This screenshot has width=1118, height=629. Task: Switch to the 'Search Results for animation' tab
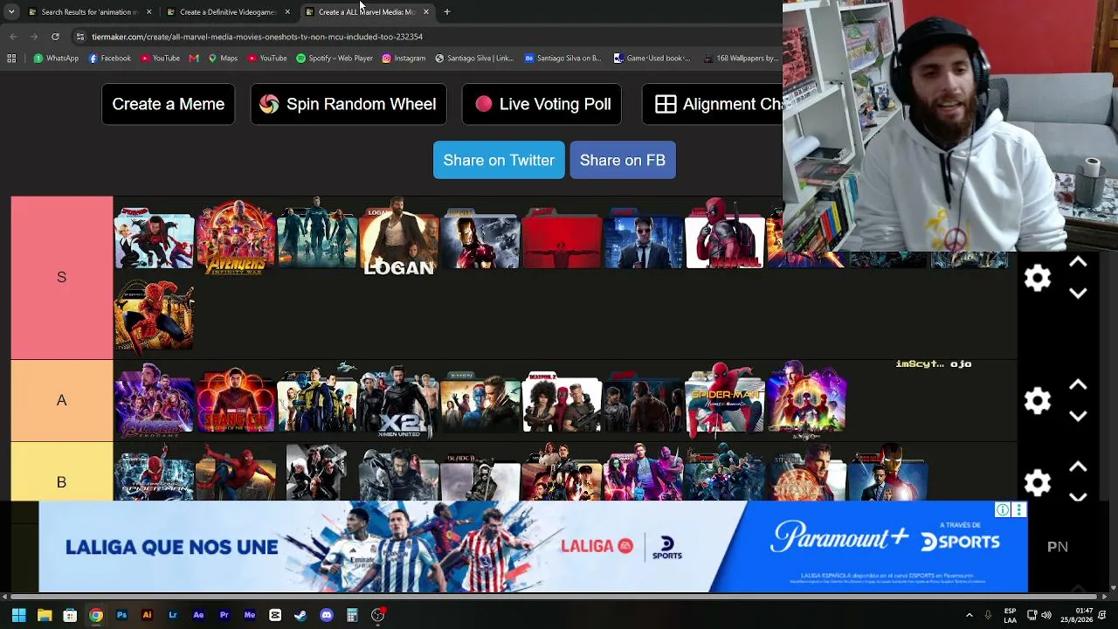89,12
